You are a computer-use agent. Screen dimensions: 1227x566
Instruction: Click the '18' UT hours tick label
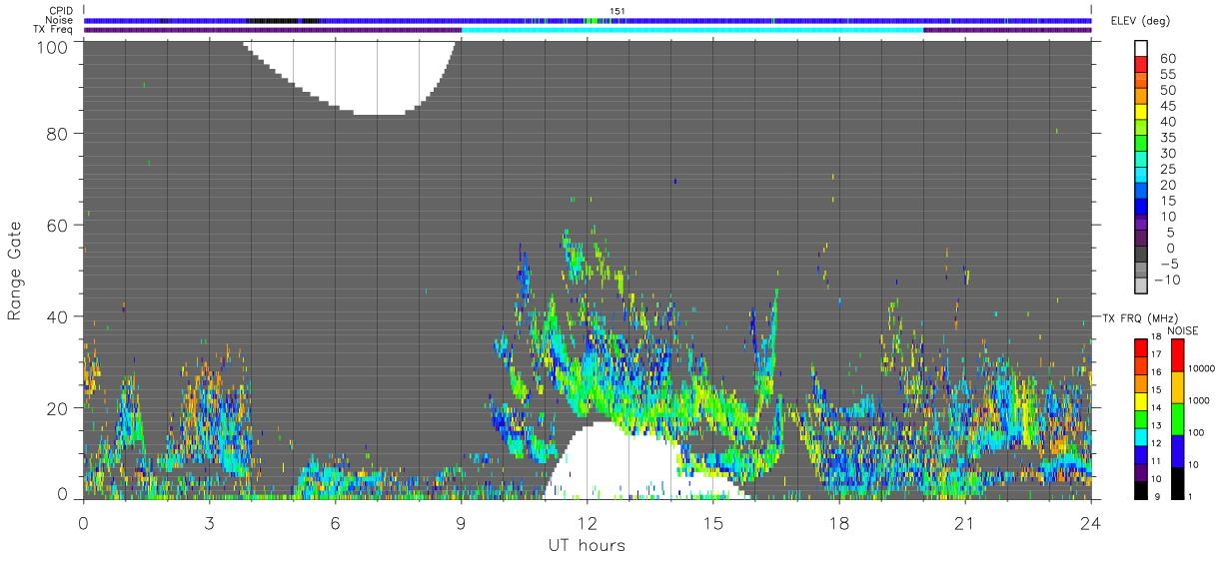pyautogui.click(x=838, y=523)
